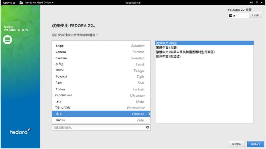This screenshot has width=266, height=149.
Task: Select the Urdu language row
Action: [101, 101]
